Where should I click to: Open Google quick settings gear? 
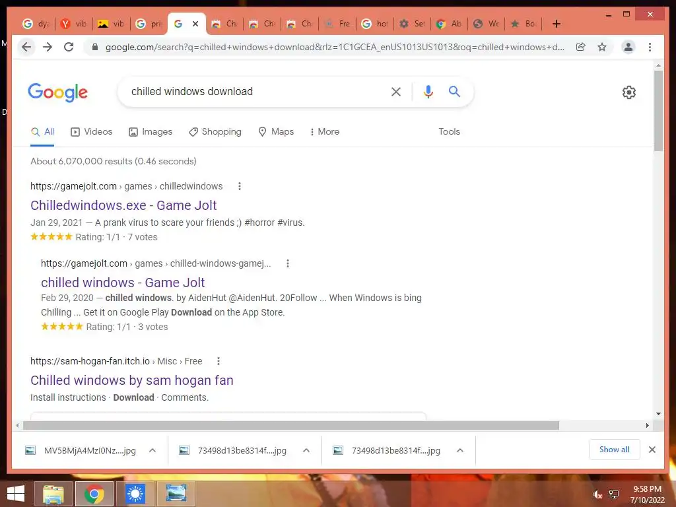[x=629, y=92]
